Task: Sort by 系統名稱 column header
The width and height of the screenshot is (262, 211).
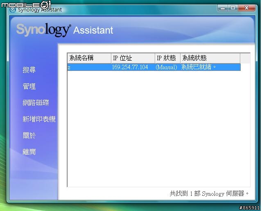Action: (x=89, y=58)
